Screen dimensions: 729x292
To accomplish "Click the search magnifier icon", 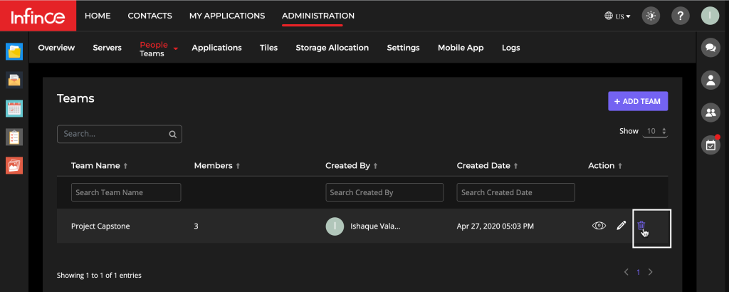I will [172, 135].
